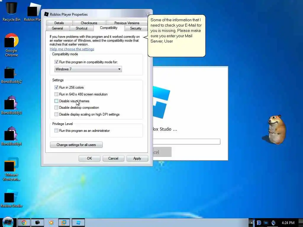The image size is (303, 227).
Task: Click the black Roblox taskbar button
Action: (x=38, y=223)
